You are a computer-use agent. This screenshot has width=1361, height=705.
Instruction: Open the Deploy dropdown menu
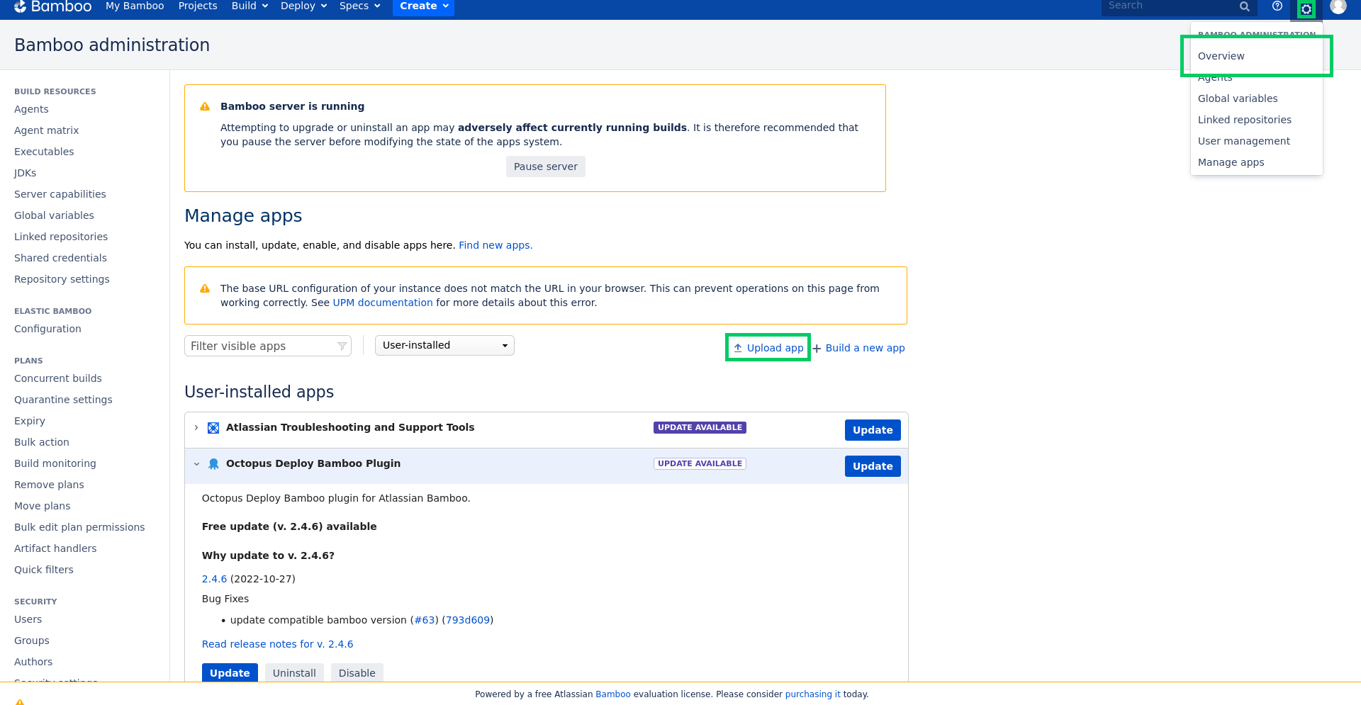coord(303,6)
